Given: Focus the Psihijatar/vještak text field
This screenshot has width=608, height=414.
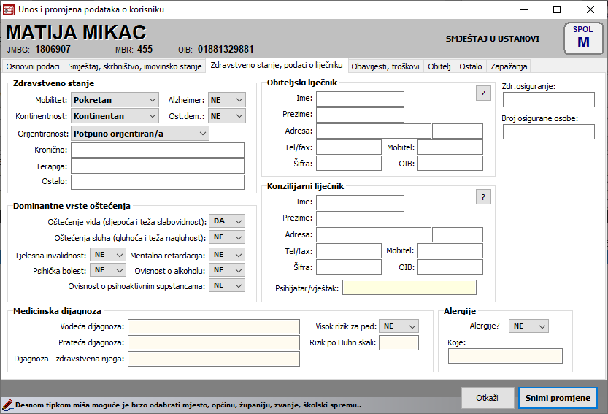Looking at the screenshot, I should coord(409,288).
